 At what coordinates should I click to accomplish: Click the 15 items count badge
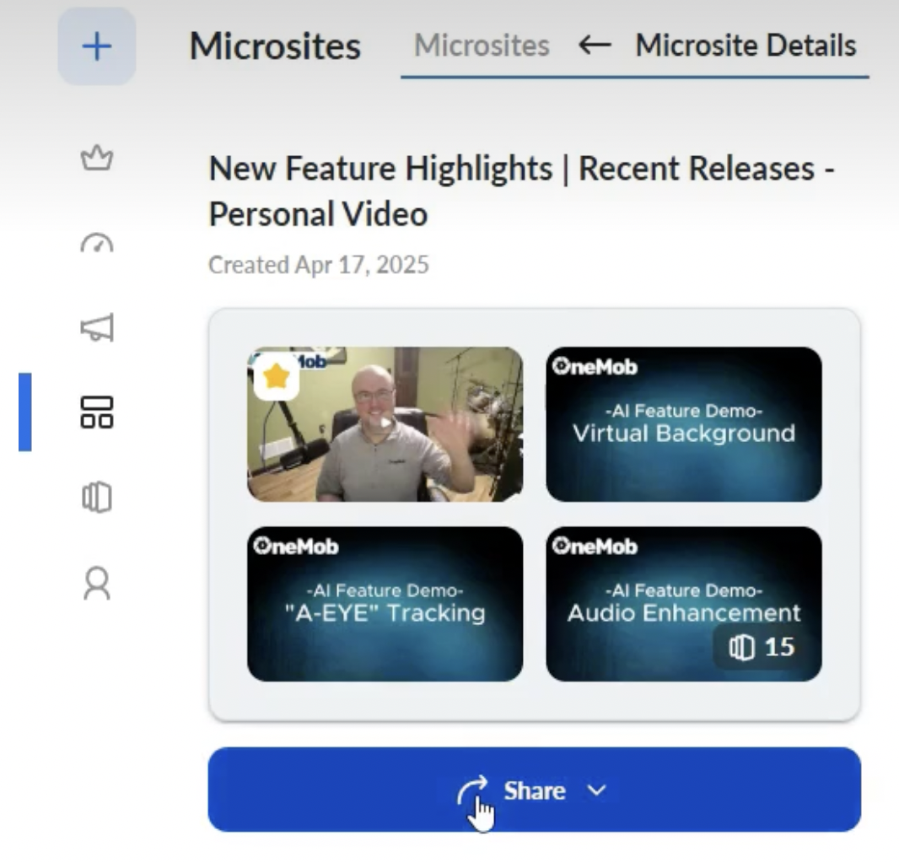pyautogui.click(x=762, y=648)
